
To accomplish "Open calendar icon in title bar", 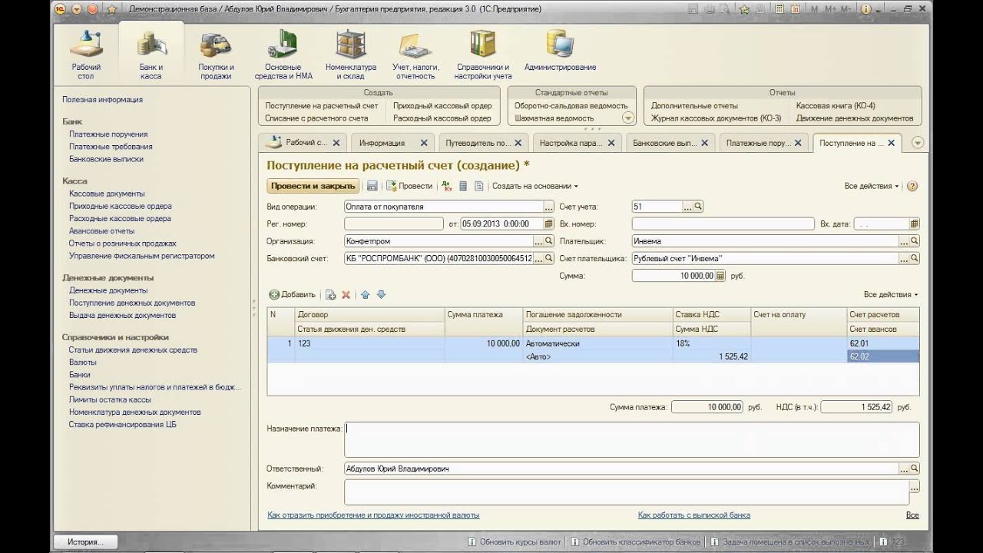I will (x=795, y=8).
